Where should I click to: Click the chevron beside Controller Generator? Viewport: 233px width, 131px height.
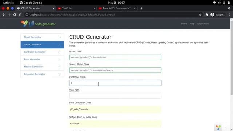59,52
